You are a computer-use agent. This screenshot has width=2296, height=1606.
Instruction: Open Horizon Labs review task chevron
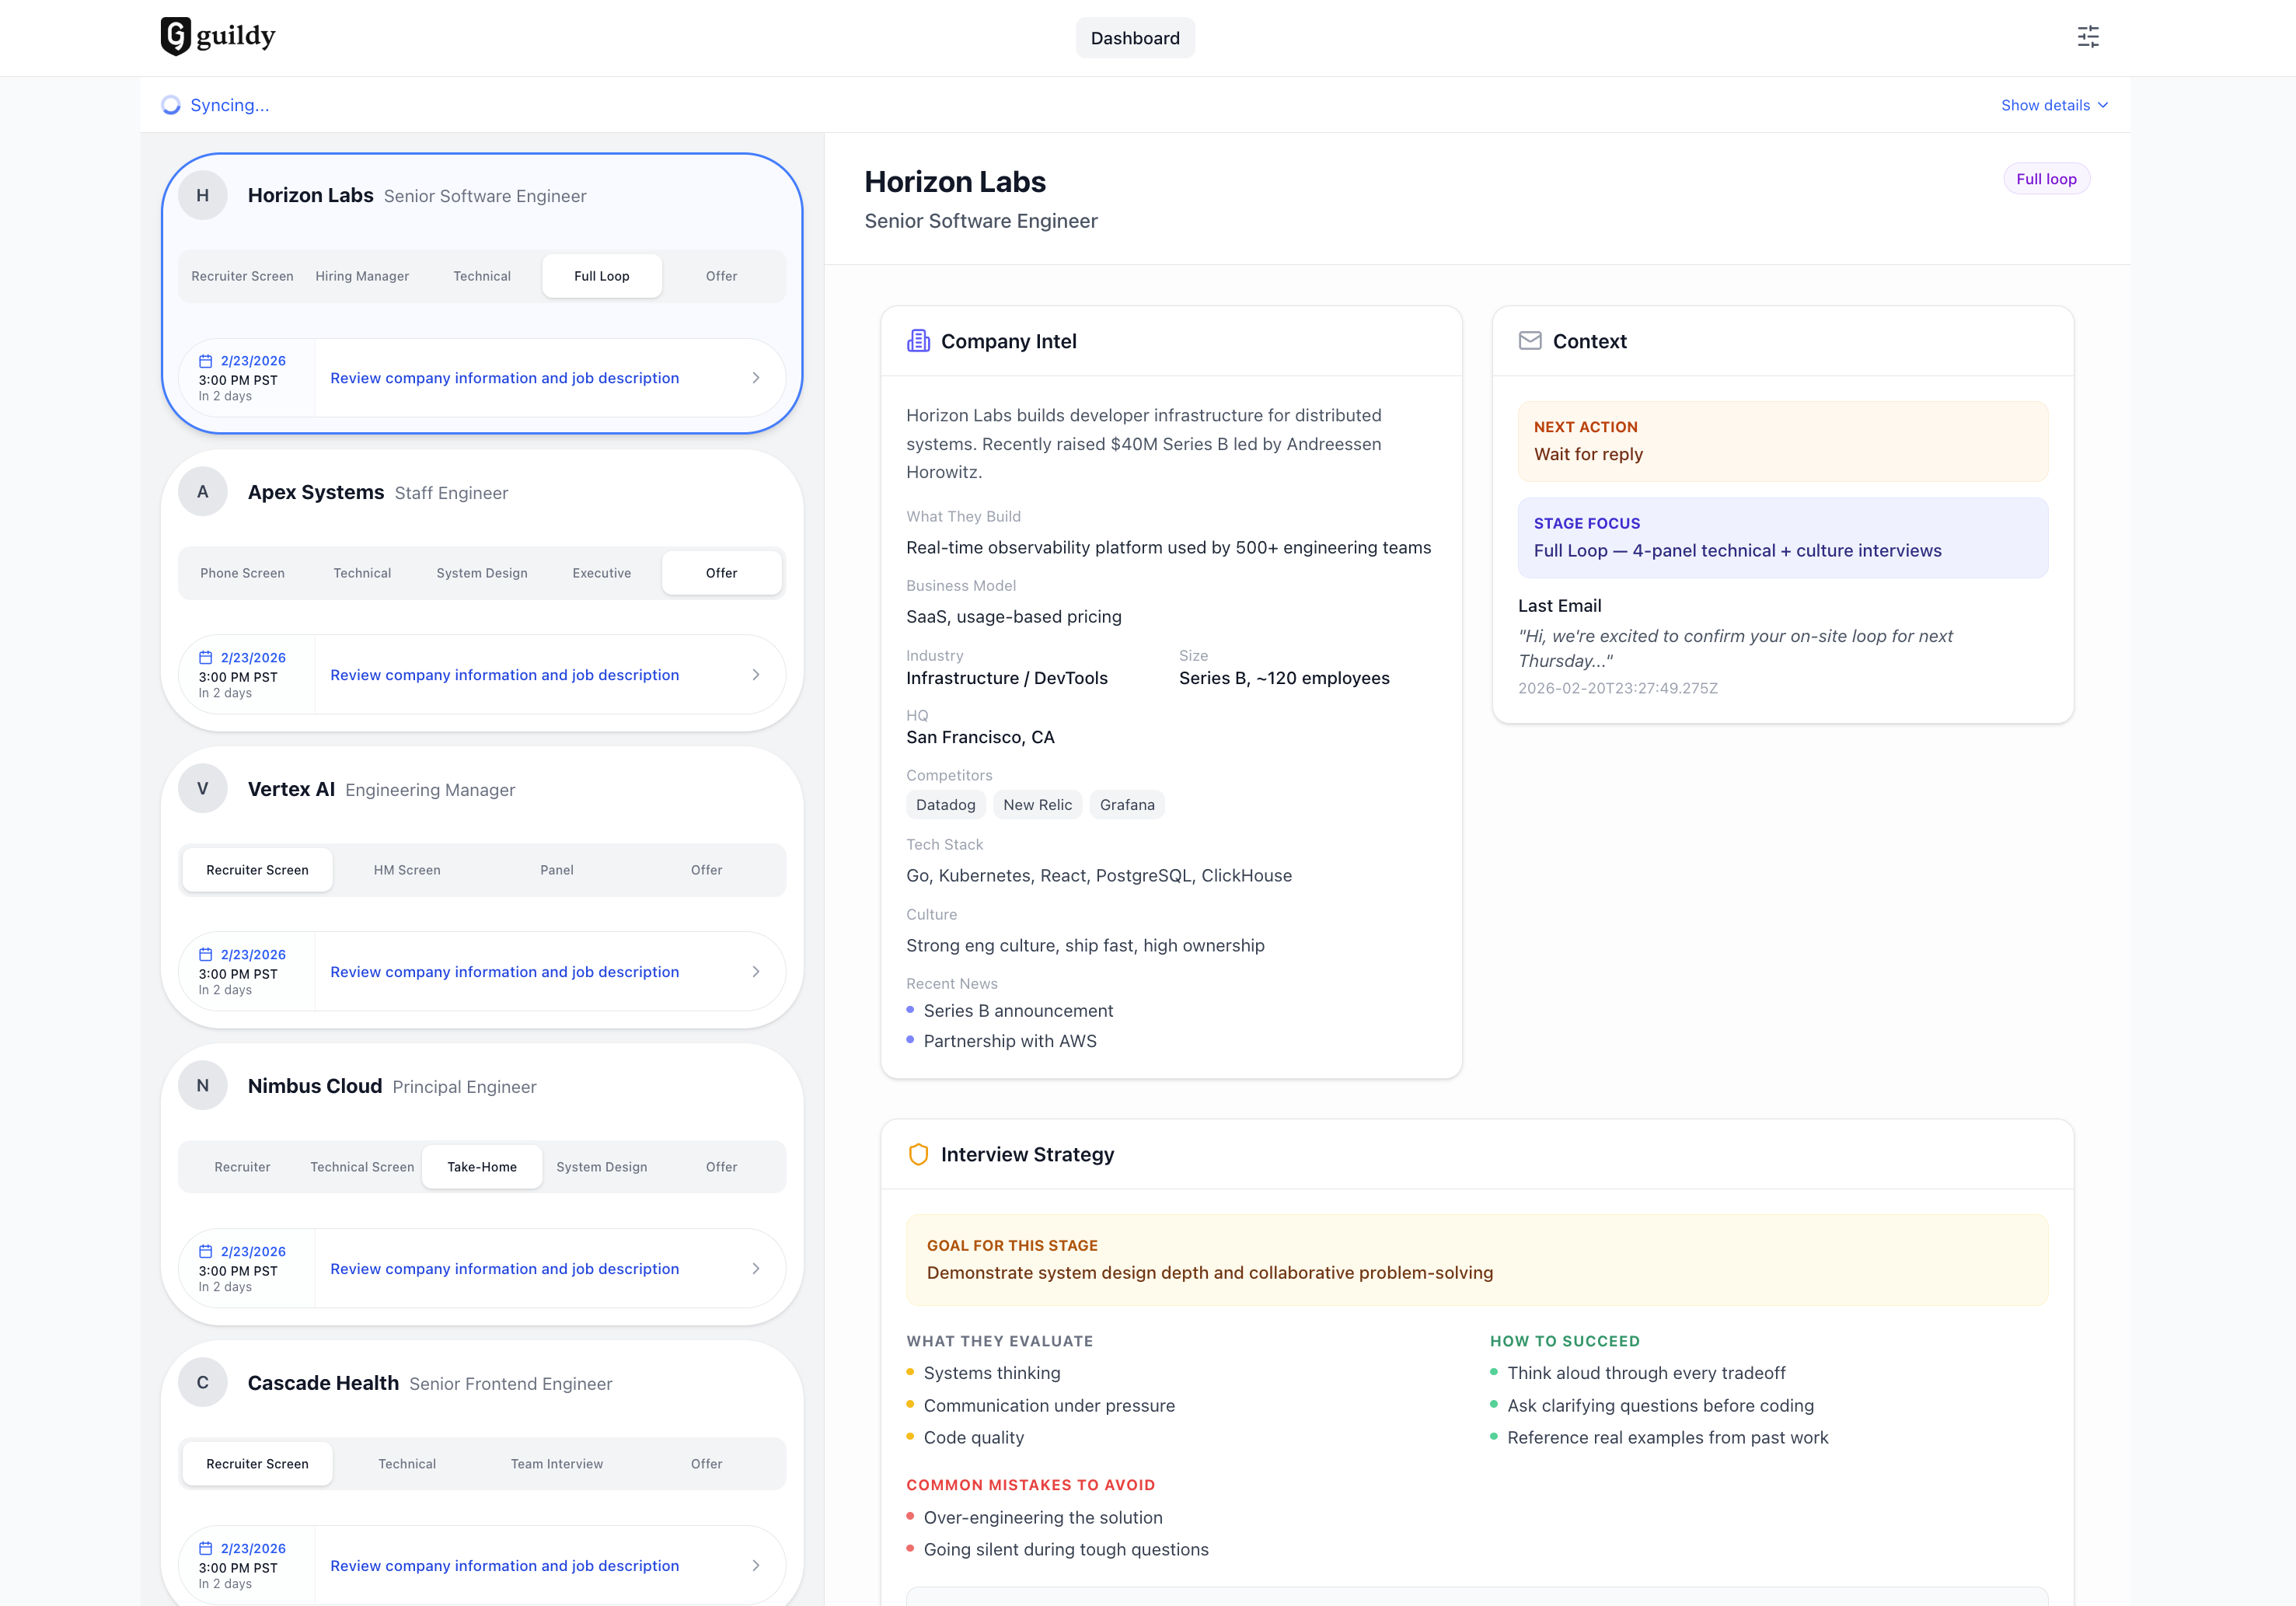[x=755, y=378]
